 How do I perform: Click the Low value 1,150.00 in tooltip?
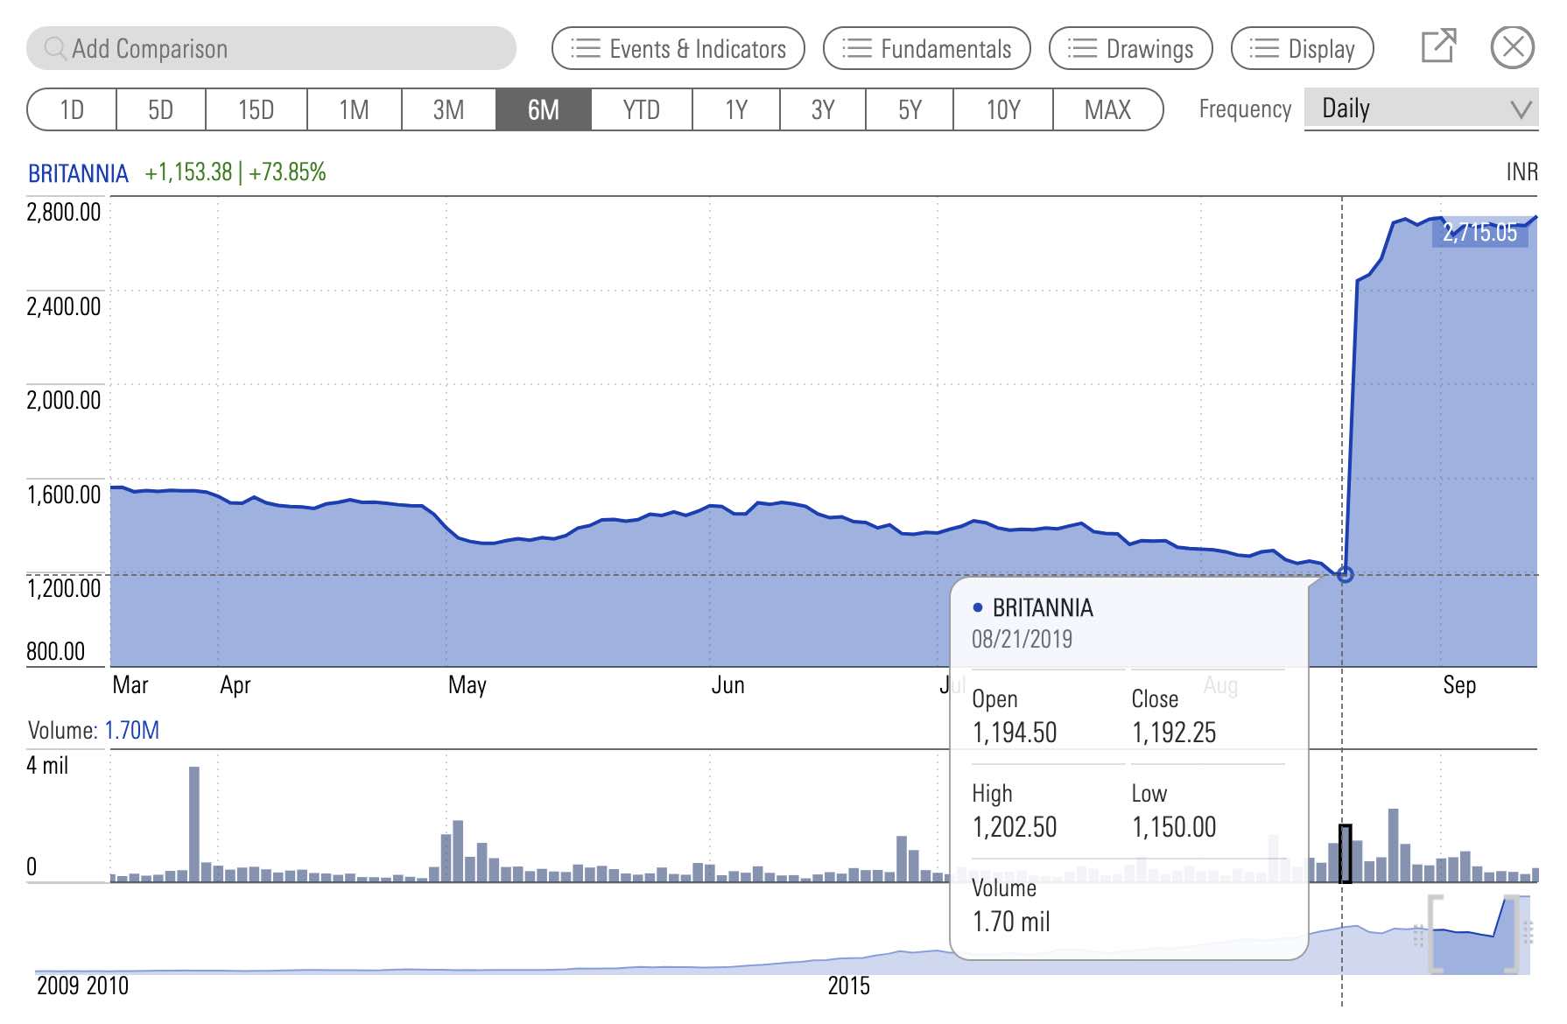pos(1174,827)
